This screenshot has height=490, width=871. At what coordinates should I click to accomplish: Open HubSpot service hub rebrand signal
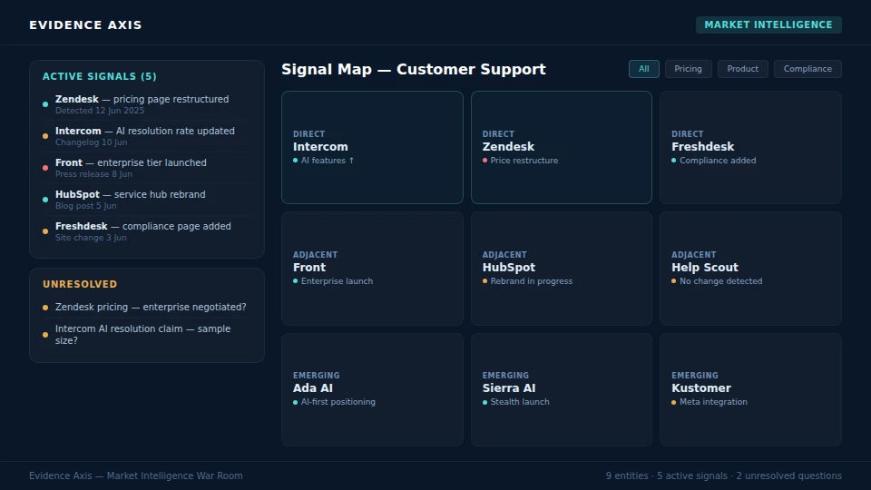[x=147, y=200]
